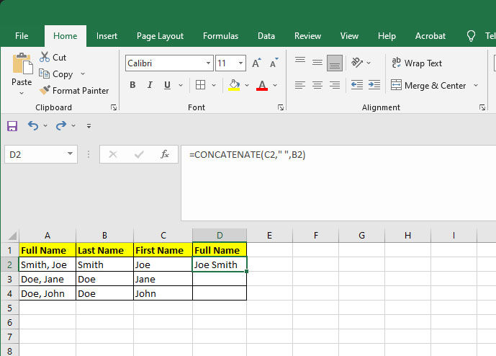Open the Calibri font name dropdown

point(208,63)
